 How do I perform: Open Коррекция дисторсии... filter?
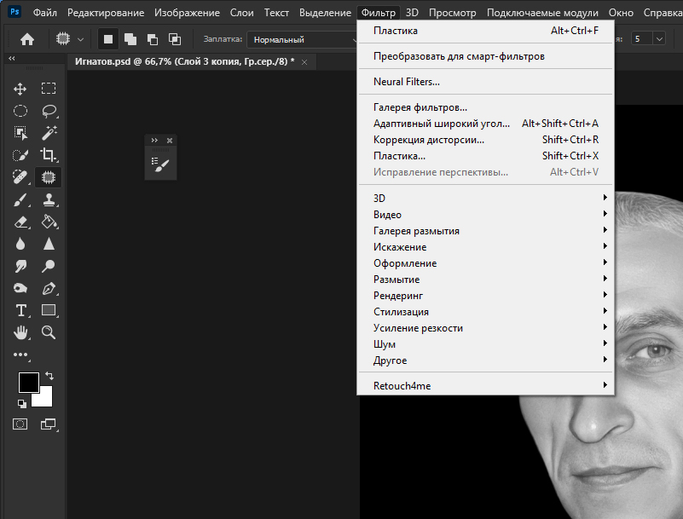tap(485, 139)
